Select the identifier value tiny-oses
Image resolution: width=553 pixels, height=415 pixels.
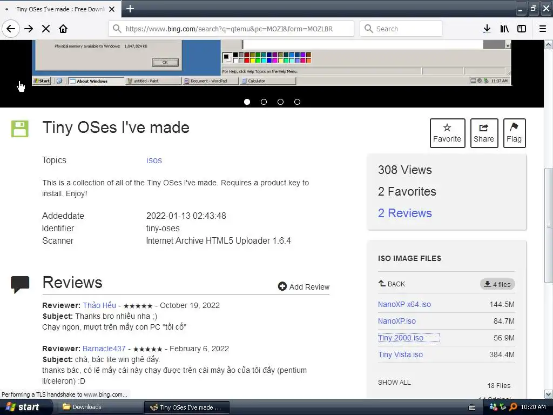(x=163, y=229)
